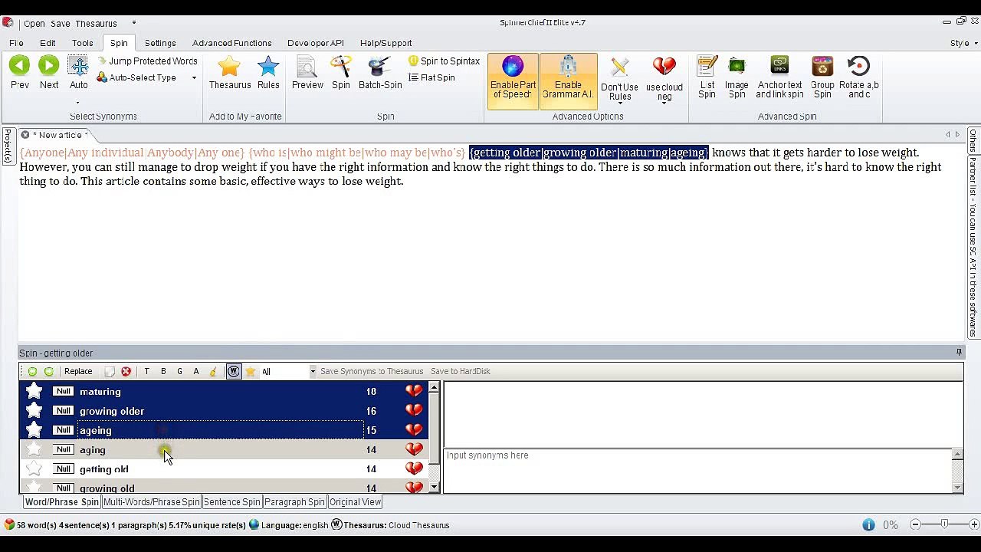
Task: Click the synonym list scroll down arrow
Action: [x=435, y=487]
